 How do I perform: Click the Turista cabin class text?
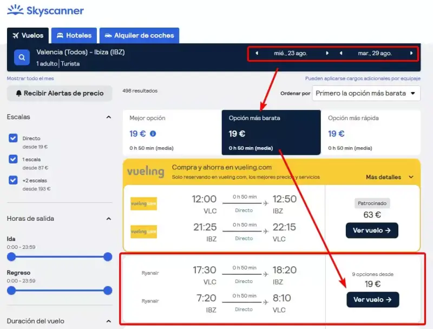70,63
